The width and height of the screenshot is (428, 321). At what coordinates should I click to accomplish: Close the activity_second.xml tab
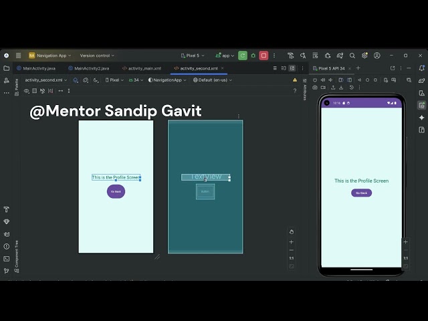[x=222, y=68]
